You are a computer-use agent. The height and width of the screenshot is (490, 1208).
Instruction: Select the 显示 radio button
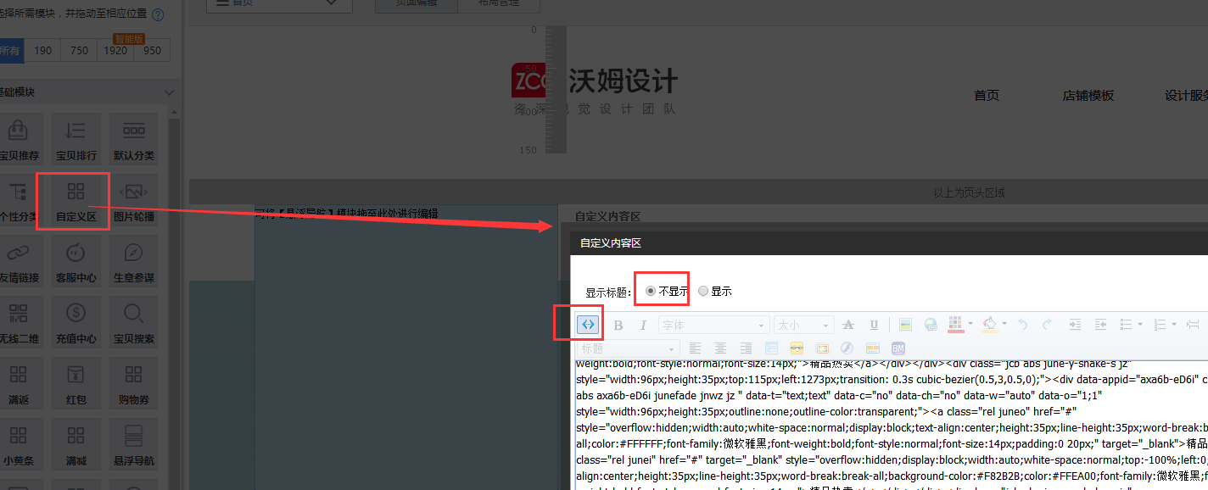703,291
